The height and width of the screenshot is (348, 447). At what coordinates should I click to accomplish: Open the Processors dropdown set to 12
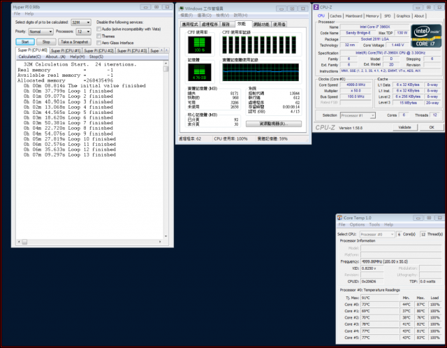coord(84,31)
